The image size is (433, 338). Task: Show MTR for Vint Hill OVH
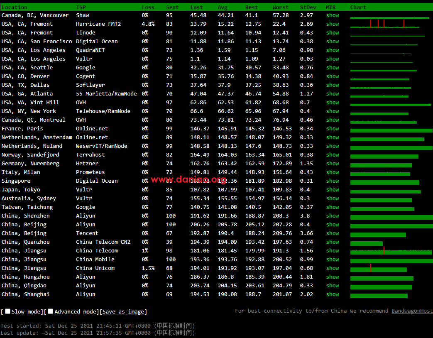tap(333, 103)
